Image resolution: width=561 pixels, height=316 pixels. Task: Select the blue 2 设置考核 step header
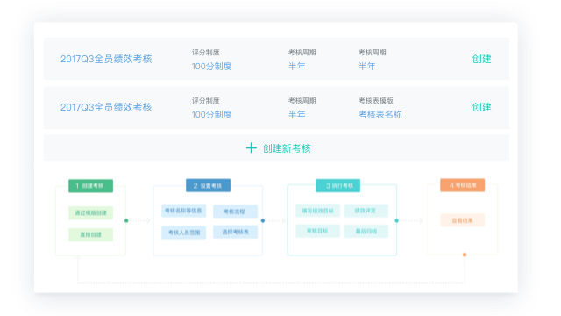208,185
